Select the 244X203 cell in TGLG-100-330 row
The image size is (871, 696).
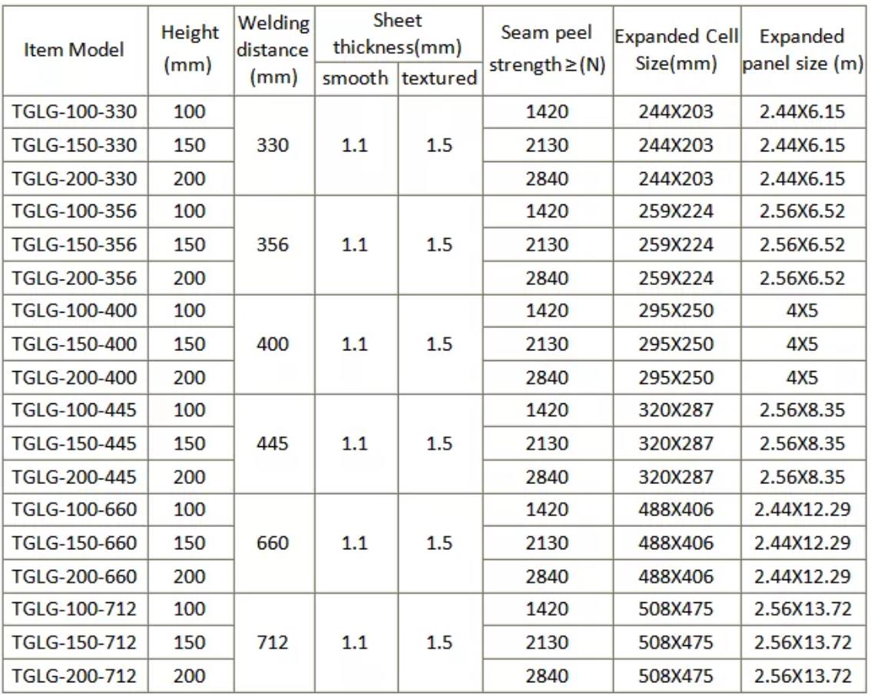click(x=677, y=112)
